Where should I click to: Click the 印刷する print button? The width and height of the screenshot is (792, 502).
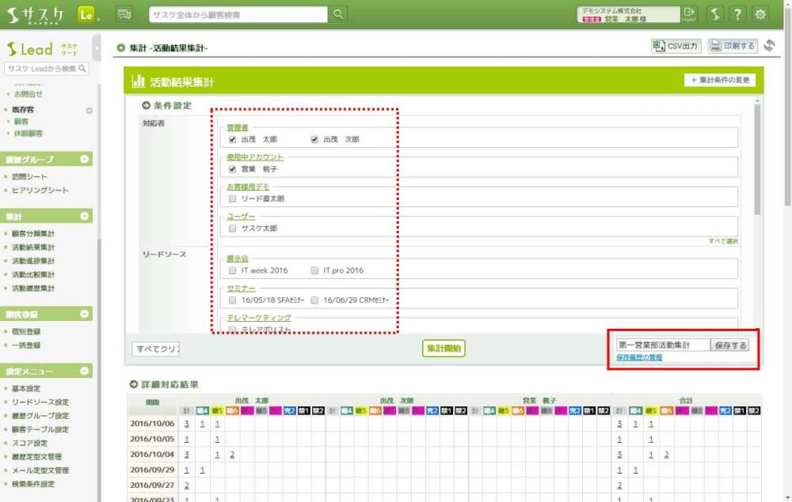[732, 46]
